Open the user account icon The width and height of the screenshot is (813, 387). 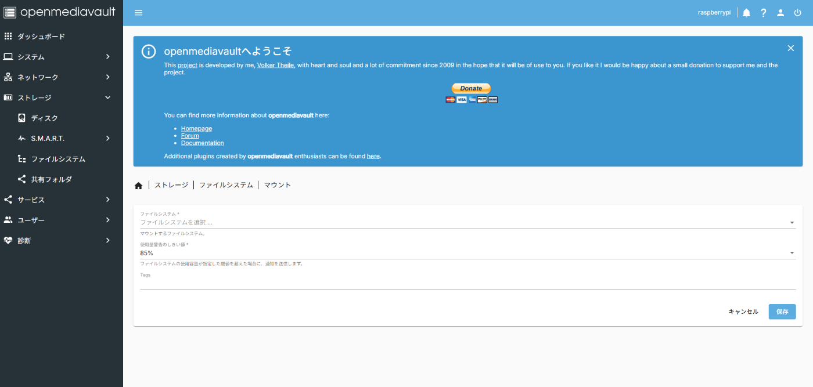click(780, 13)
